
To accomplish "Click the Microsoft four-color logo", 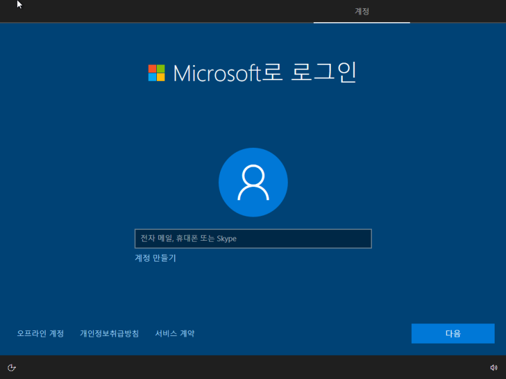I will pos(156,73).
